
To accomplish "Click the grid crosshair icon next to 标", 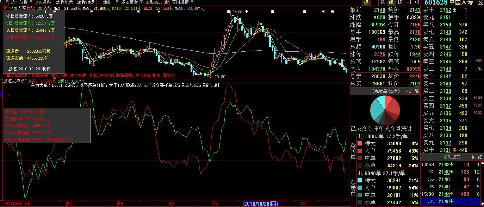I will (375, 2).
